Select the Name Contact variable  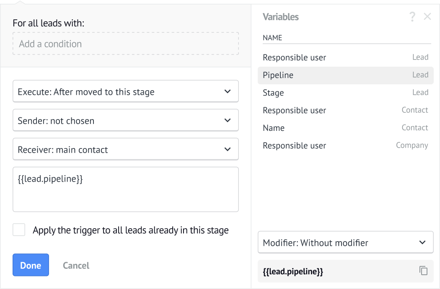point(345,128)
